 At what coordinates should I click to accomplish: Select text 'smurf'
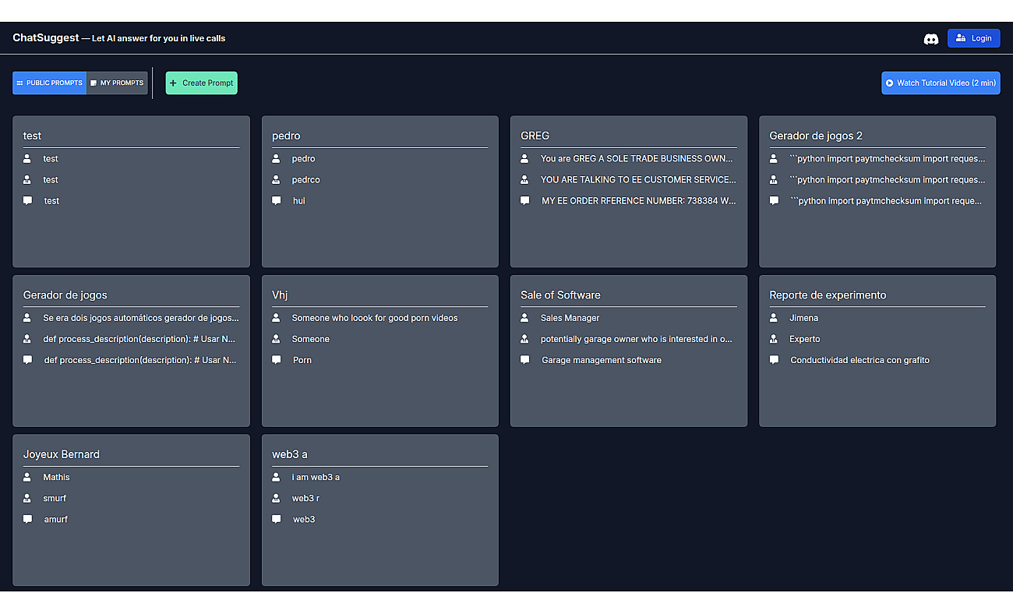(x=55, y=498)
